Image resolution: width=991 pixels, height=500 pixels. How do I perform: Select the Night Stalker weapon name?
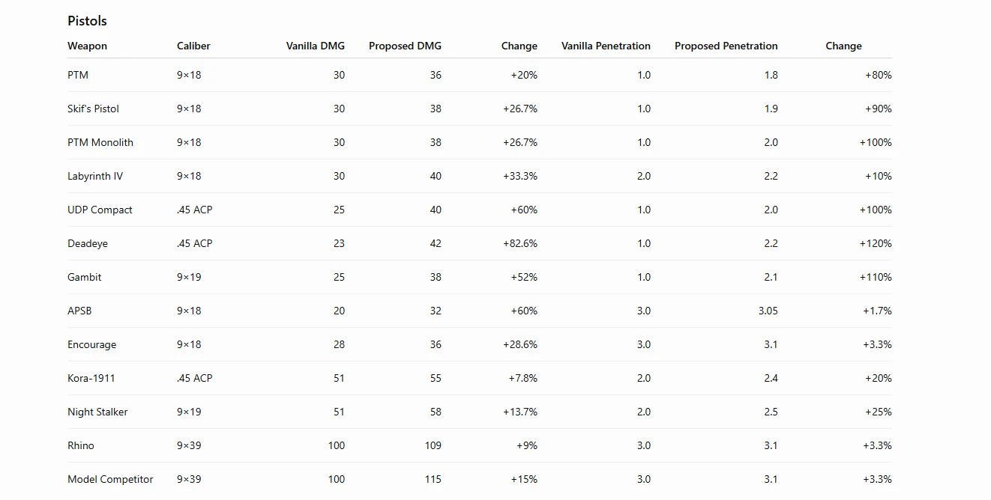coord(97,412)
